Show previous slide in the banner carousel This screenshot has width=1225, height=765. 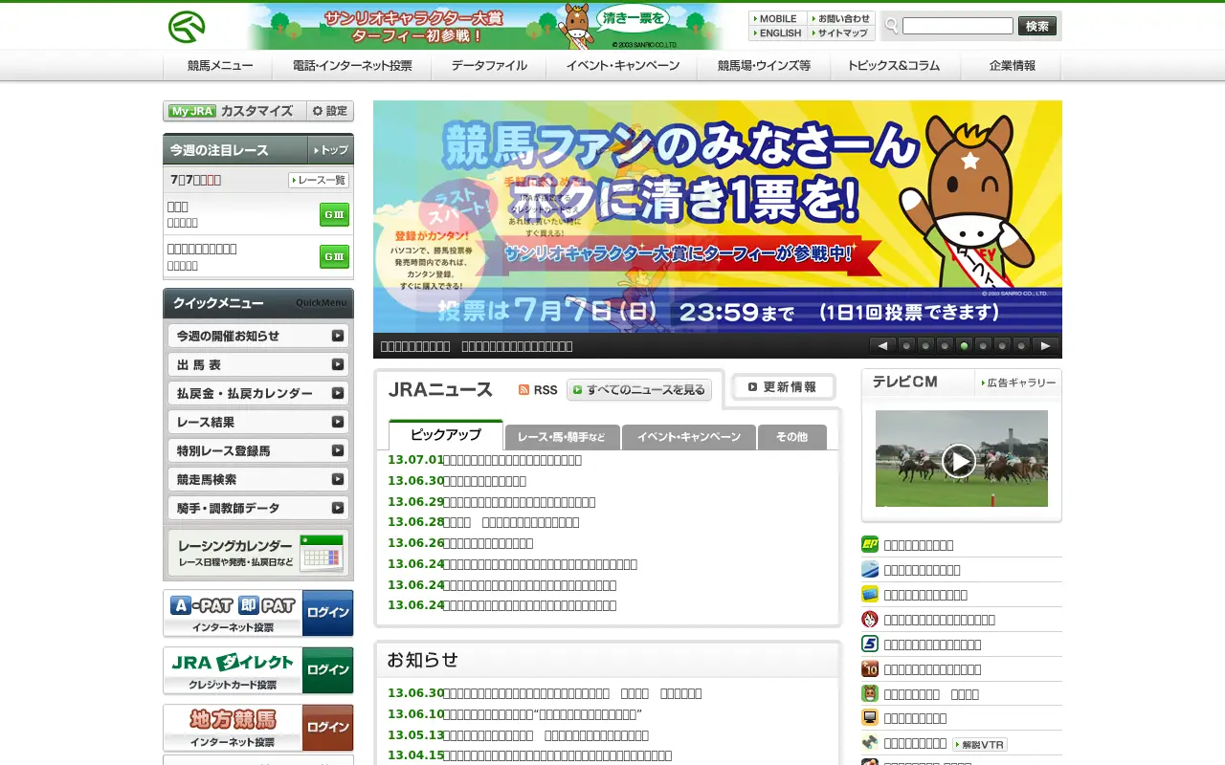882,346
